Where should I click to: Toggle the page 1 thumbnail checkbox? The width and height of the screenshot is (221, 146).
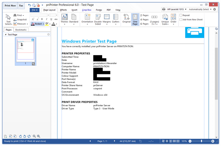[x=33, y=64]
